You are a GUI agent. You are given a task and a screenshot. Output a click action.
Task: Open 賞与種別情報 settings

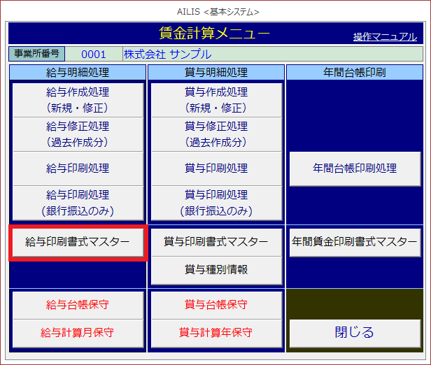pos(216,270)
